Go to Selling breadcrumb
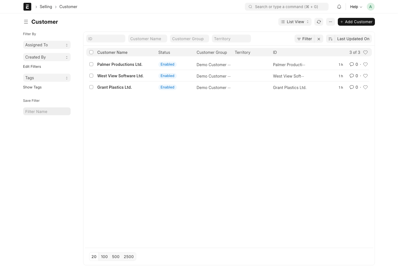The image size is (402, 279). coord(46,7)
